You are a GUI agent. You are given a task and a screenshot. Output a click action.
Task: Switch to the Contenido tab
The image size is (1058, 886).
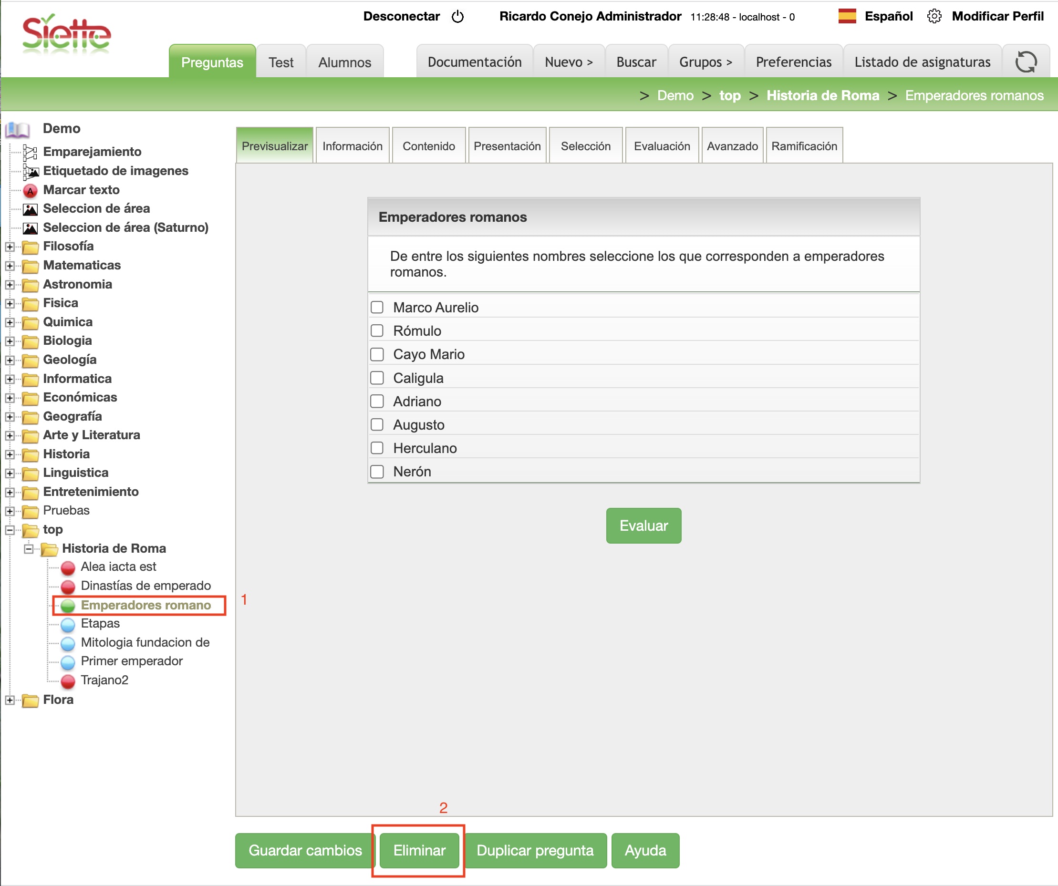(x=428, y=146)
